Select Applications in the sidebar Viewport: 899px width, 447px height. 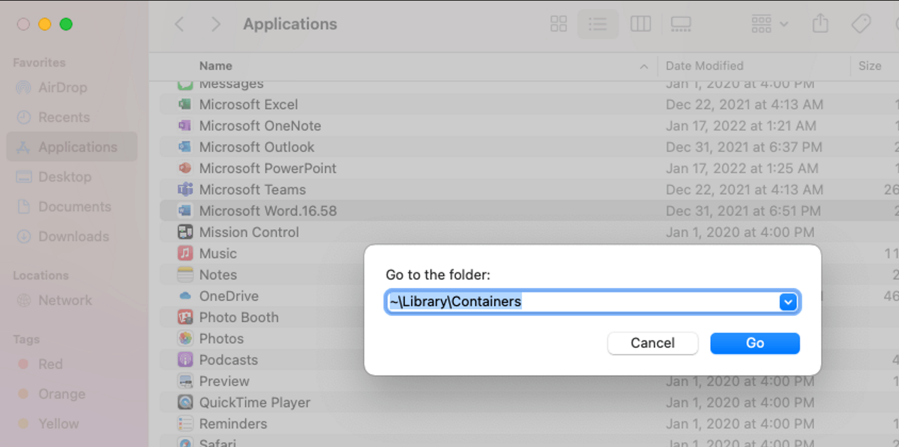coord(72,147)
